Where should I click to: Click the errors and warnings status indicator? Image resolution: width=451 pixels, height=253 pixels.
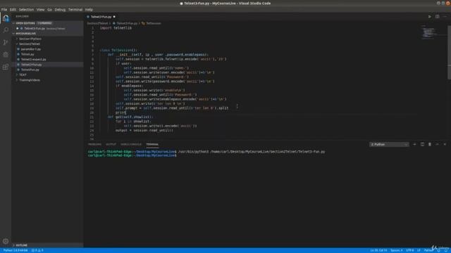(37, 250)
